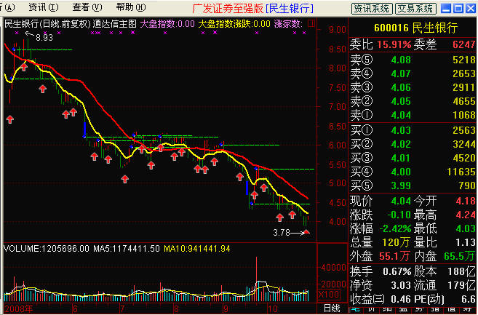
Task: Minimize the 广发证券至强版 window
Action: tap(446, 8)
